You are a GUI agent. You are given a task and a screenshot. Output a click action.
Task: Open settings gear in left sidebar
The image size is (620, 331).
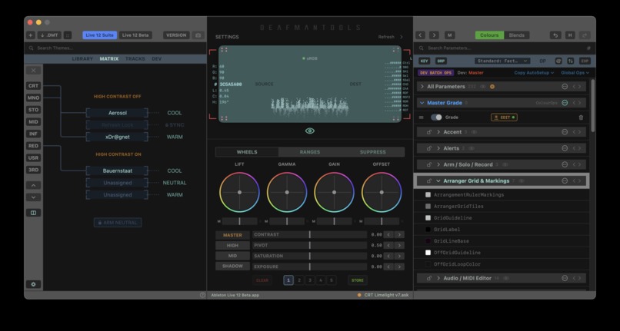click(33, 284)
